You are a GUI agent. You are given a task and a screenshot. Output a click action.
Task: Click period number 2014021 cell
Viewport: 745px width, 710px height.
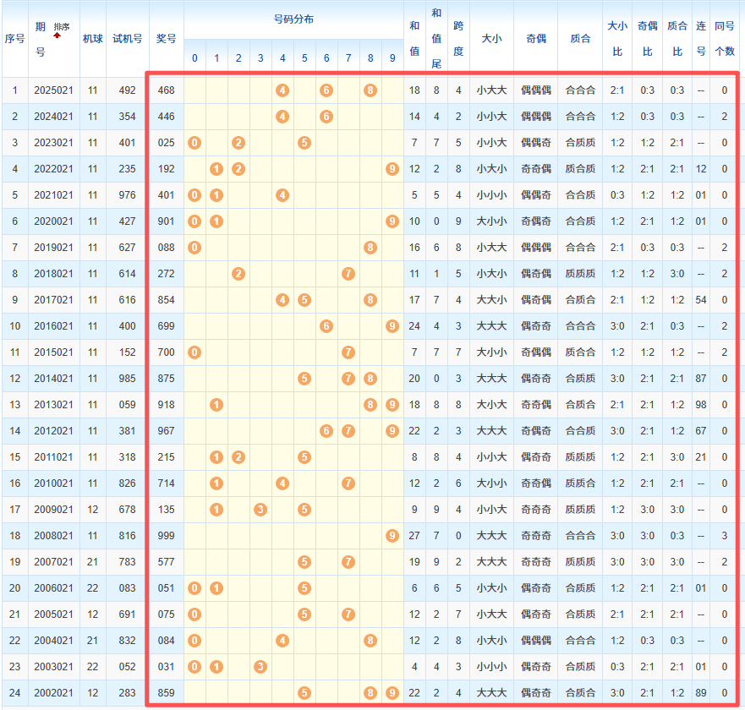tap(54, 378)
